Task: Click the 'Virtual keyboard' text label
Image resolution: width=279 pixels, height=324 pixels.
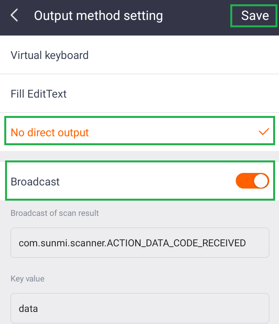Action: tap(49, 55)
